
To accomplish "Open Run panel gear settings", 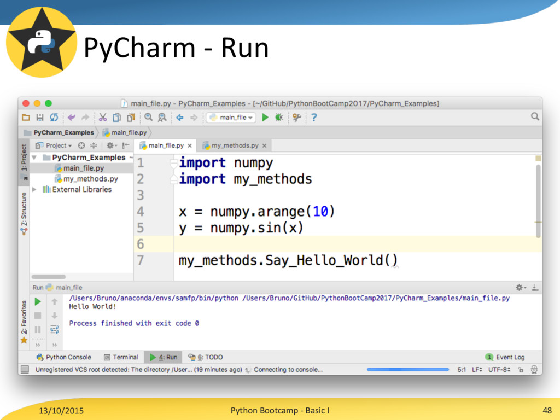I will tap(521, 288).
